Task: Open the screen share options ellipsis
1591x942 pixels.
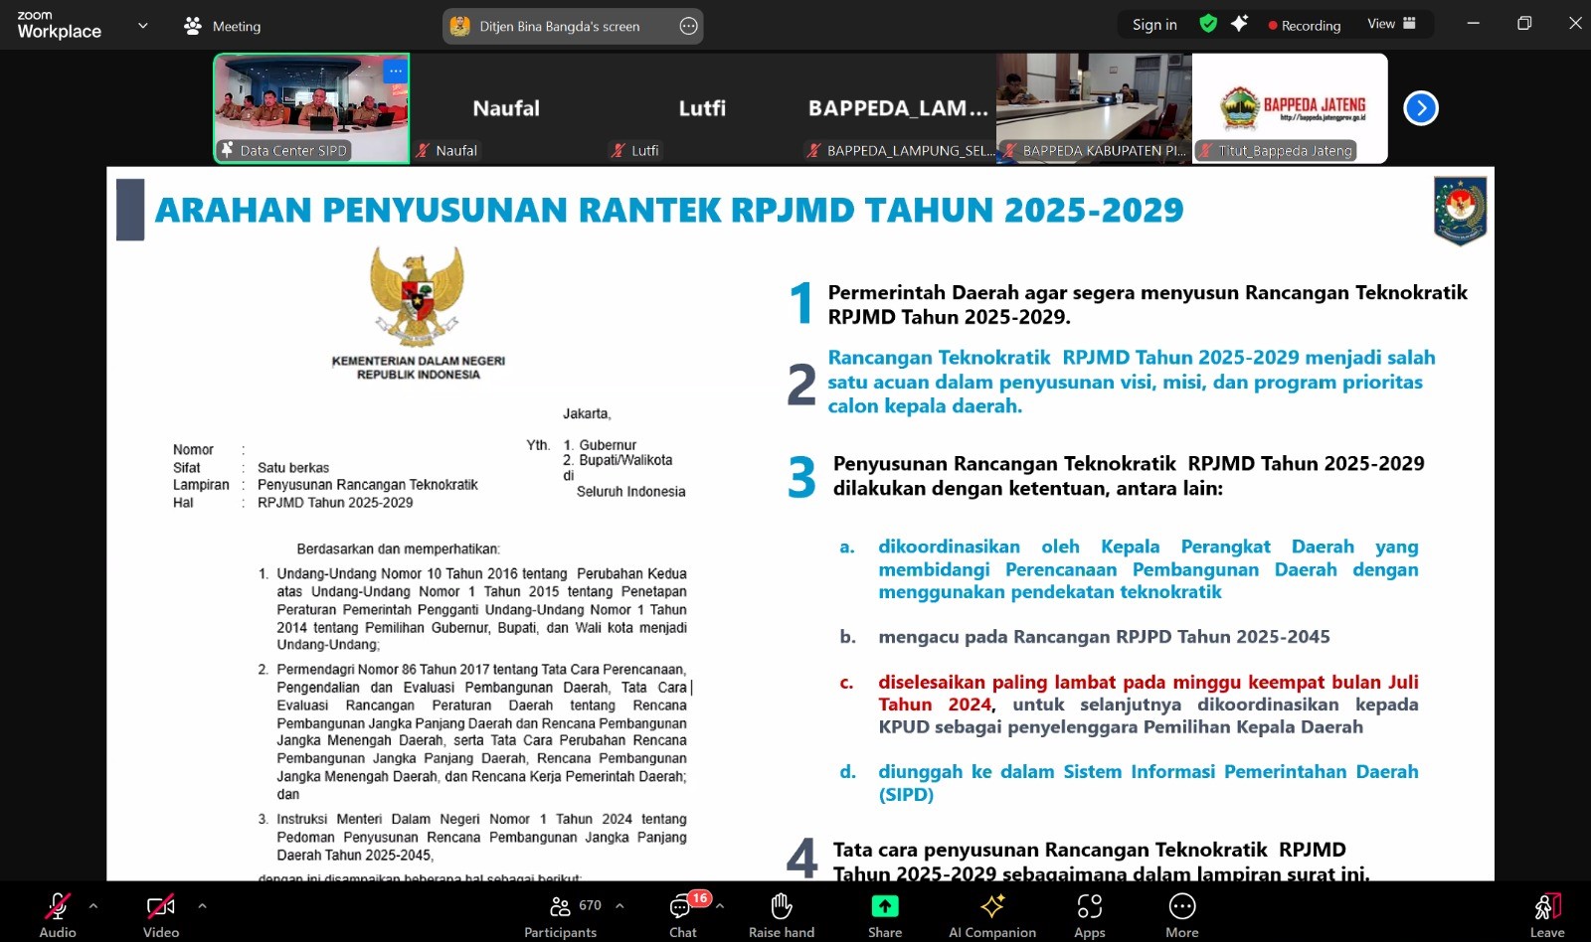Action: click(688, 26)
